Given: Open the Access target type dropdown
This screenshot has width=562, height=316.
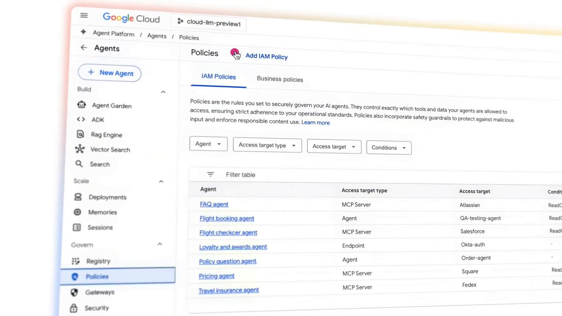Looking at the screenshot, I should [267, 145].
